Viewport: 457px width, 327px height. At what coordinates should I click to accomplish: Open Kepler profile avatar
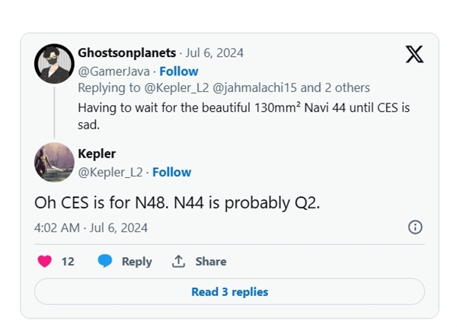(53, 161)
